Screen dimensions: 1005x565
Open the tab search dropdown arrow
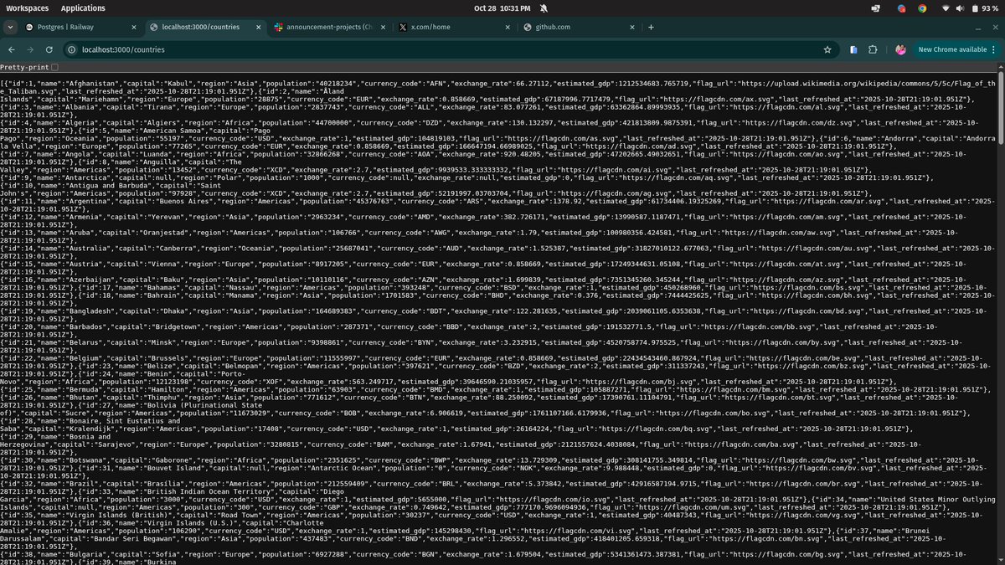(10, 27)
